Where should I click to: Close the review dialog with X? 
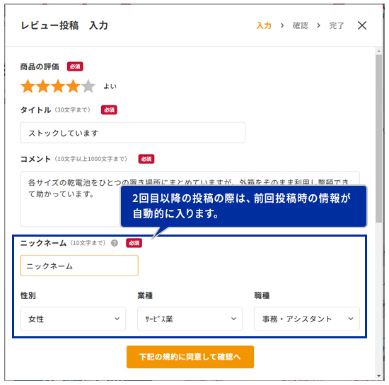coord(362,25)
